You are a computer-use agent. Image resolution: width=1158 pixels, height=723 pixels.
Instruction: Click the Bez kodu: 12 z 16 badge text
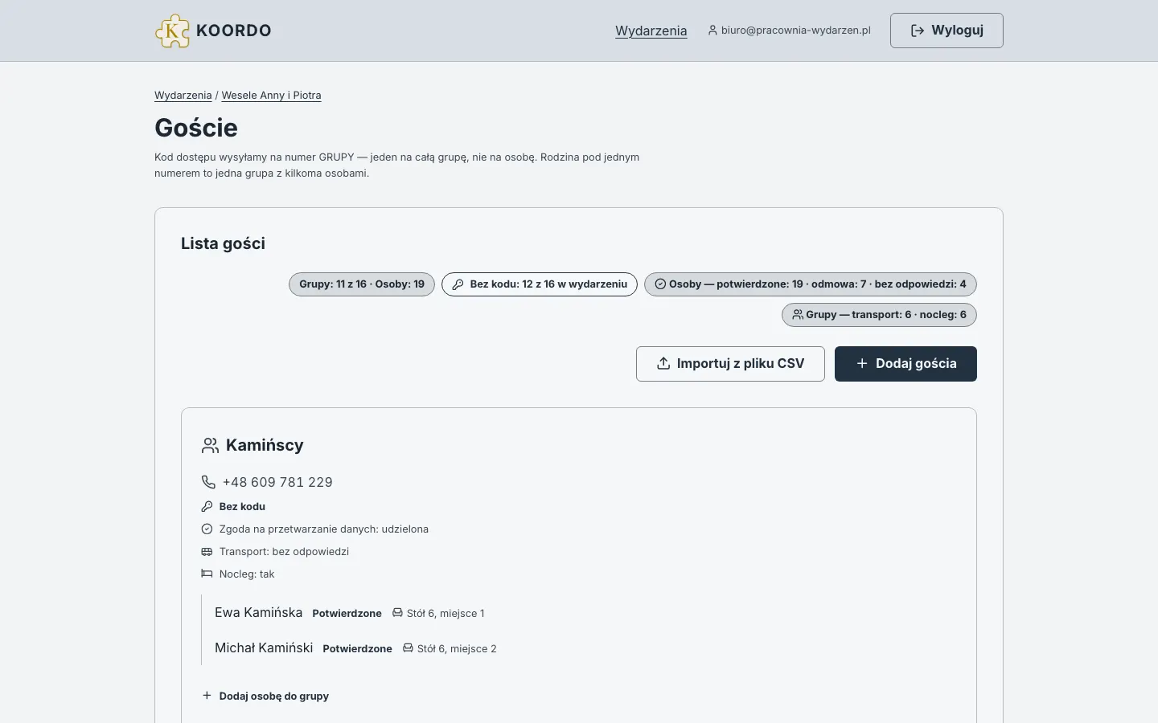548,284
